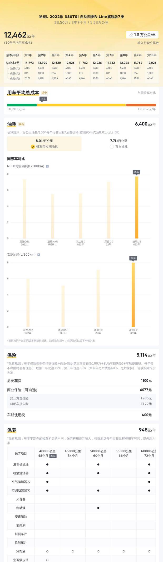163x562 pixels.
Task: Click 与同级车对比 link
Action: [x=147, y=93]
